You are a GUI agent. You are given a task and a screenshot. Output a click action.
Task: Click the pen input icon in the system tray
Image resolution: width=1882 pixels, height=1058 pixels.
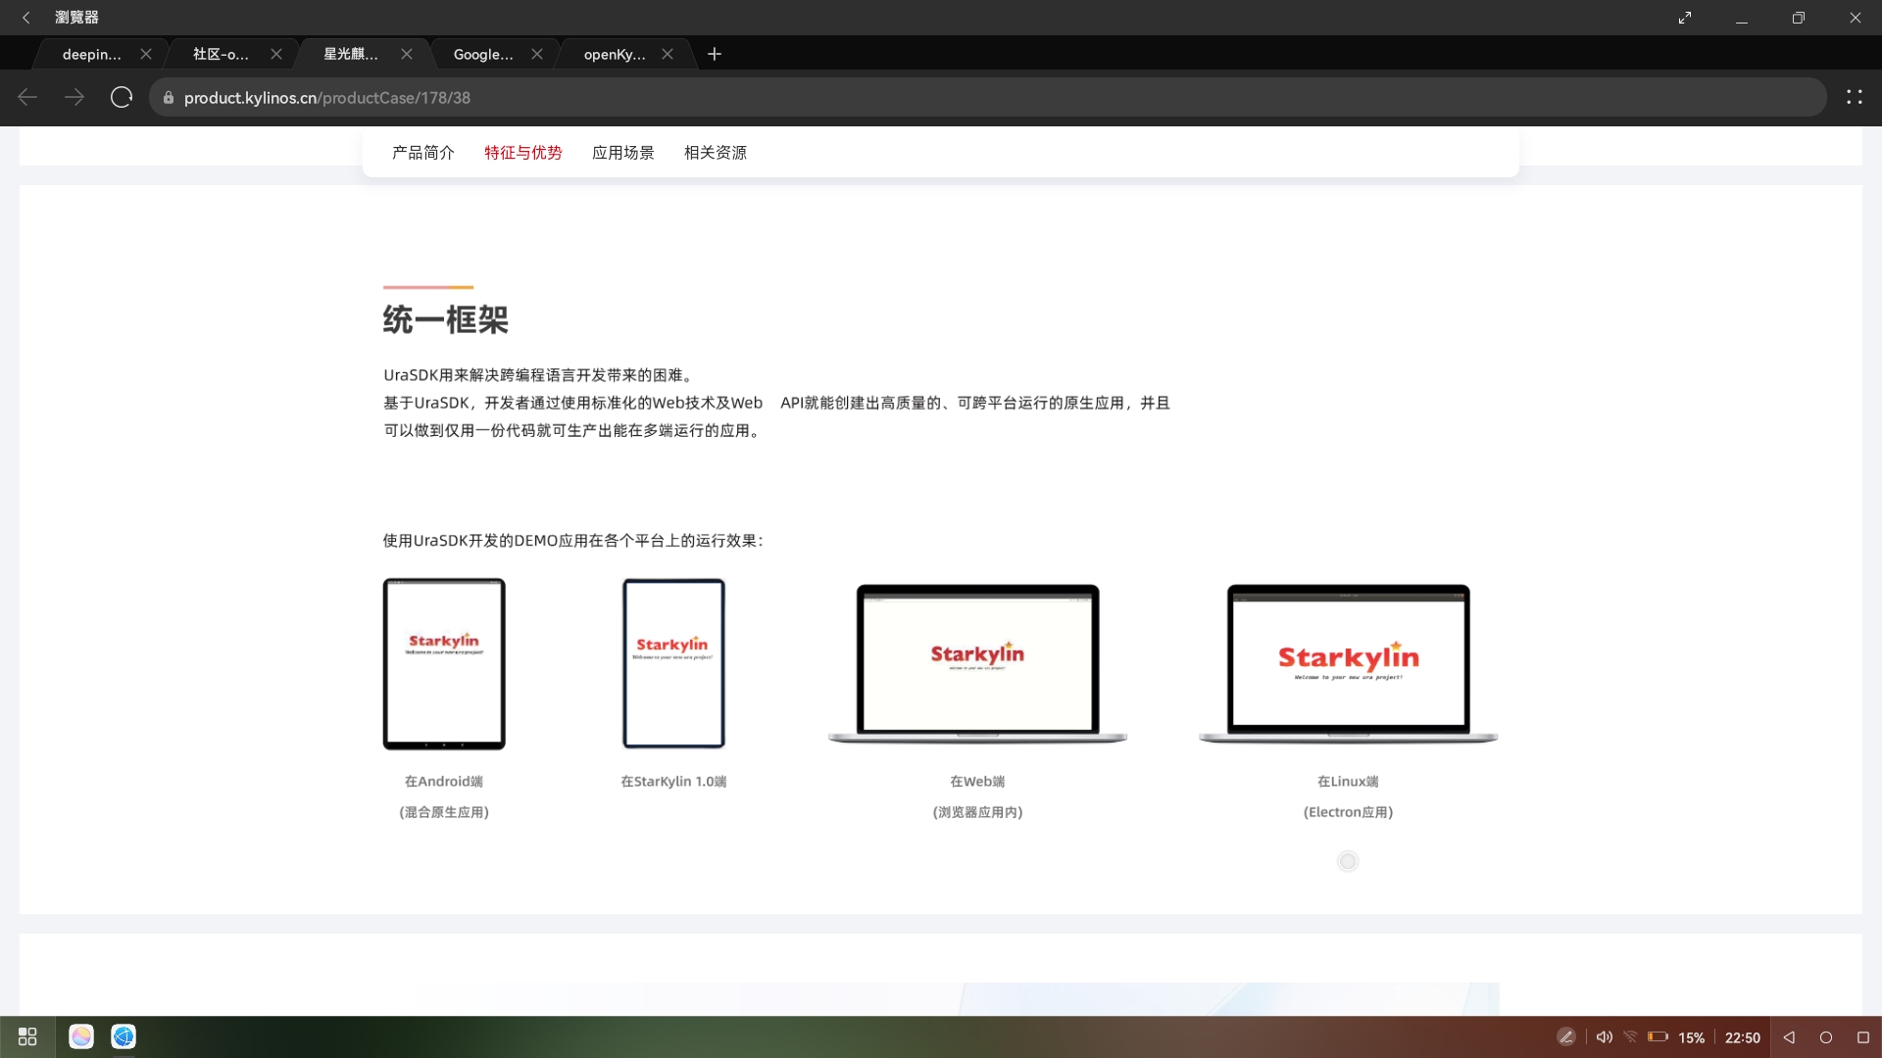(x=1566, y=1036)
